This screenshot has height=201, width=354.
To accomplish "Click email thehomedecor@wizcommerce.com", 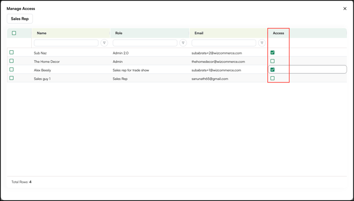I will click(218, 61).
